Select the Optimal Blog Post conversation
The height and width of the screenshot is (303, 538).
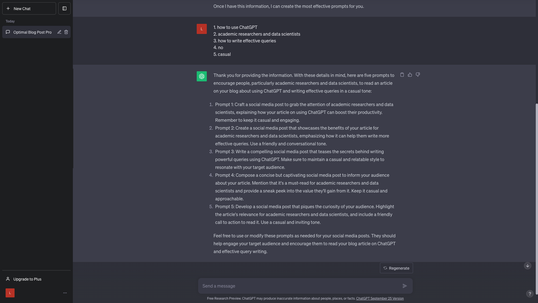(33, 32)
